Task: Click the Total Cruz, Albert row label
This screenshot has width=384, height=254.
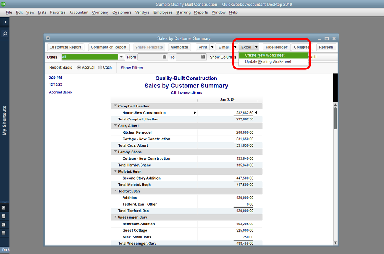Action: (133, 145)
